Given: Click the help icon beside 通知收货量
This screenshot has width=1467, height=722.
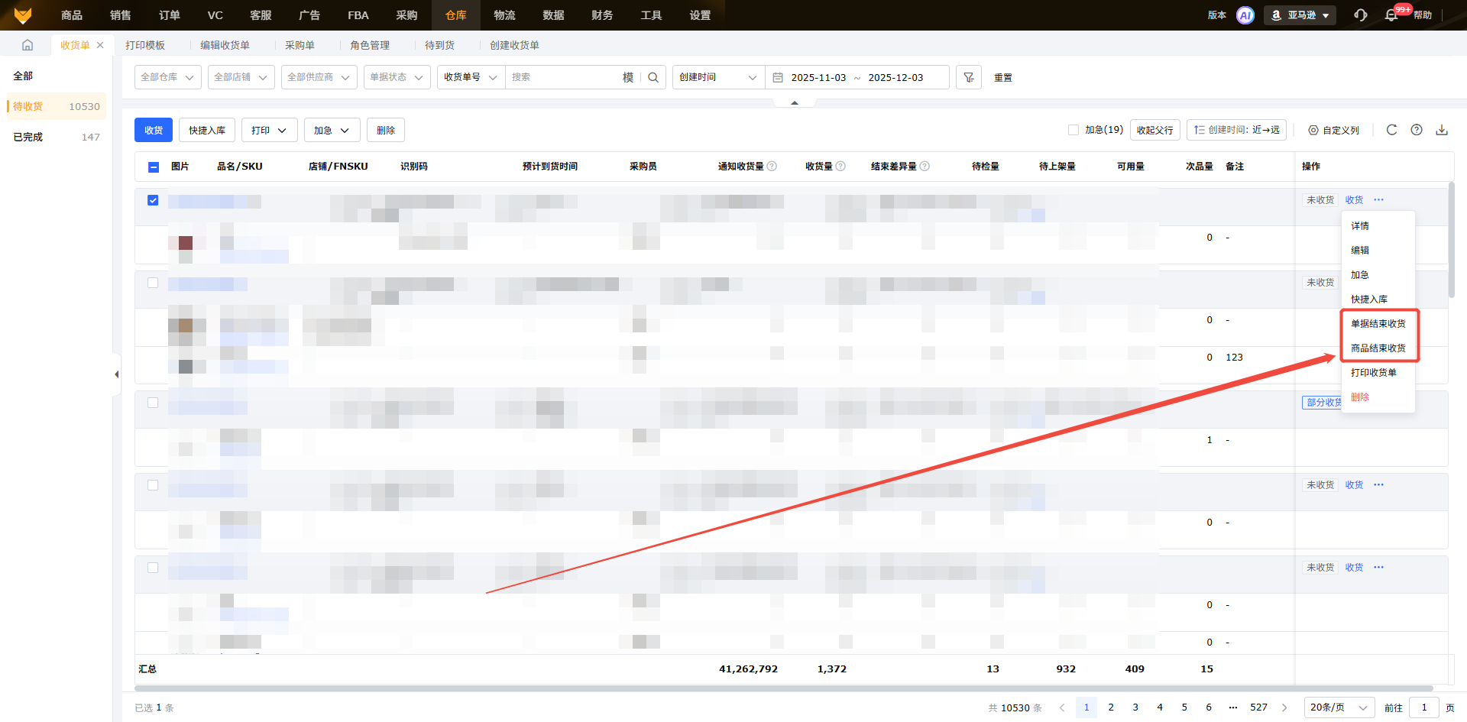Looking at the screenshot, I should [x=772, y=166].
